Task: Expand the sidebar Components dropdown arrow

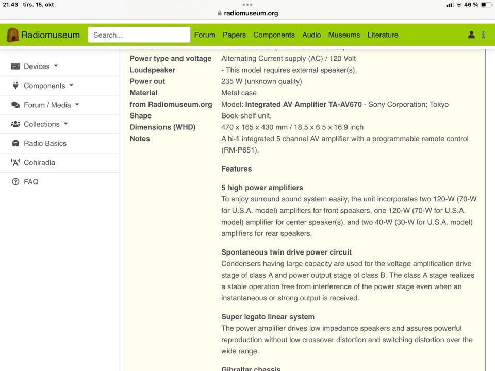Action: [x=71, y=85]
